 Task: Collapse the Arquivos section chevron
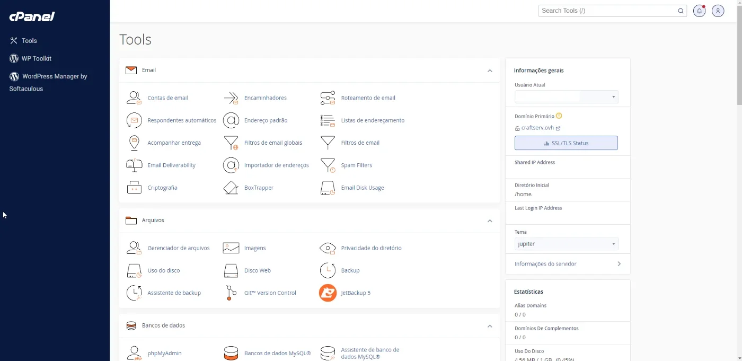click(x=490, y=221)
